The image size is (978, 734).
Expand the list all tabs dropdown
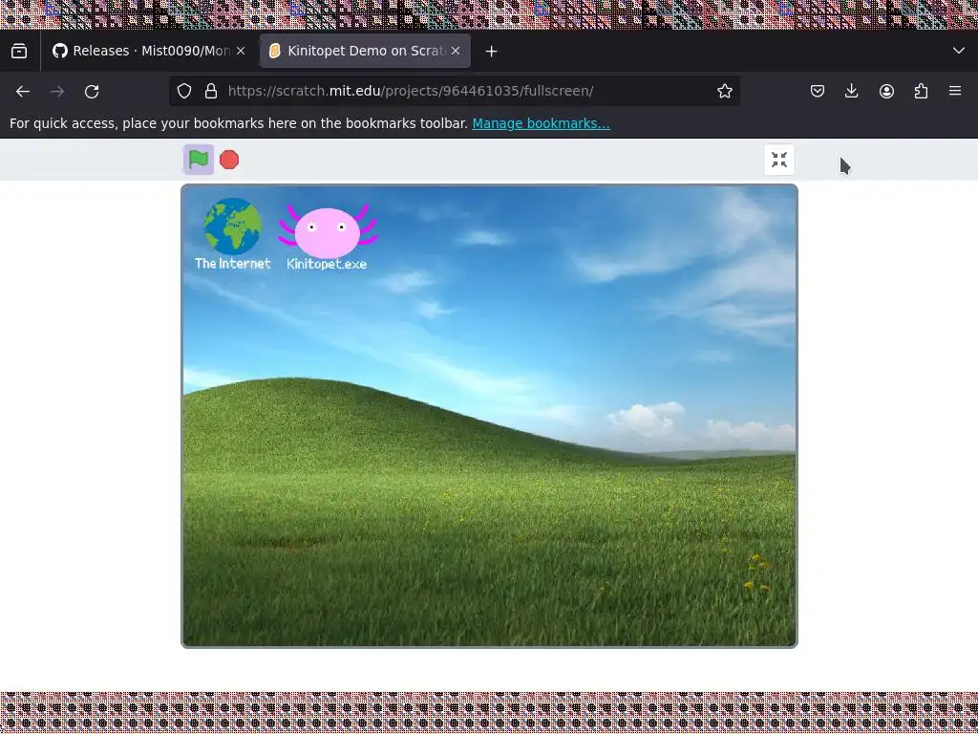959,52
